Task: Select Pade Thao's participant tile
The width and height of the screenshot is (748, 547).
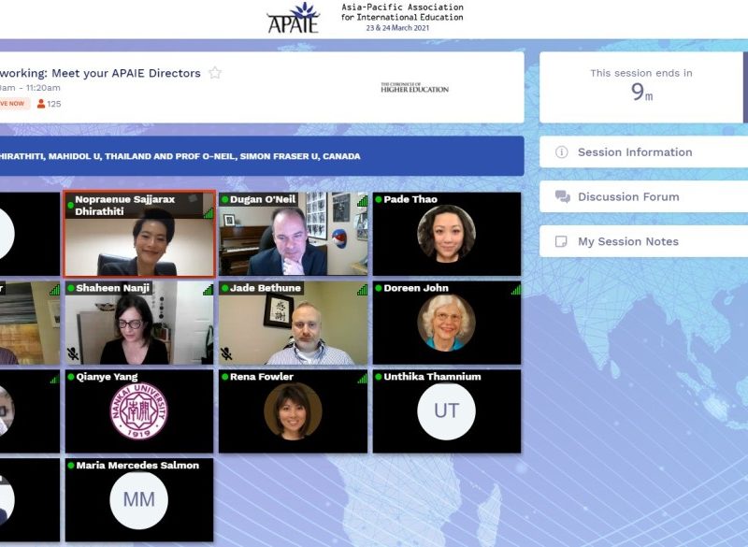Action: [446, 235]
